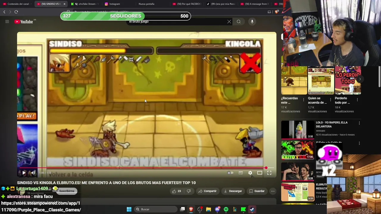Open Spotify from the taskbar
This screenshot has width=381, height=214.
tap(226, 209)
